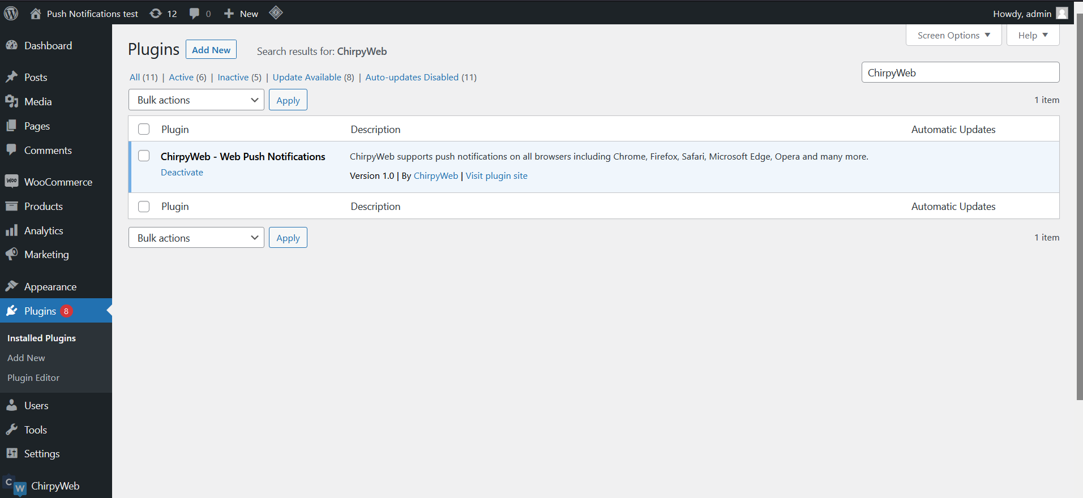Click the Plugins plug icon in the sidebar
Screen dimensions: 1083x498
point(12,311)
